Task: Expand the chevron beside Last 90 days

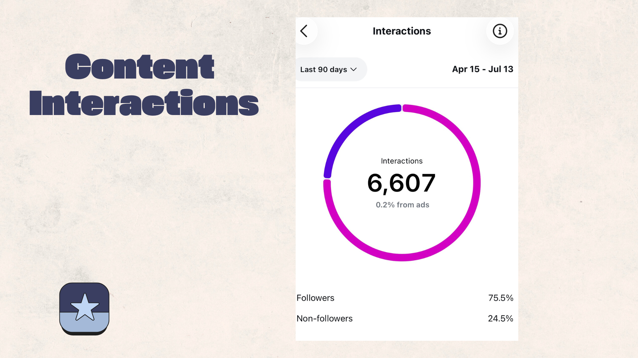Action: [x=354, y=69]
